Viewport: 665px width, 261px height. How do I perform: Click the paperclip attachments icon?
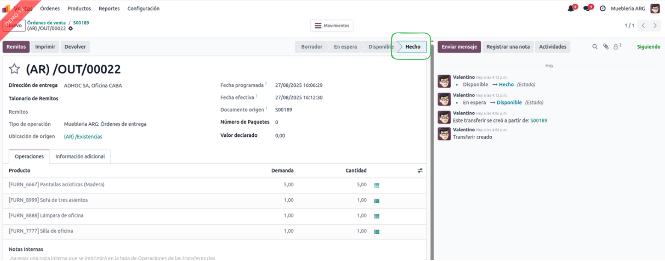[606, 47]
